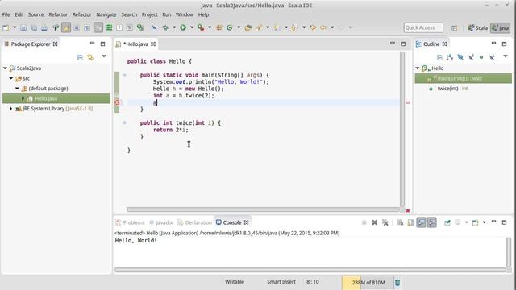Collapse the src folder node
This screenshot has height=290, width=516.
[x=11, y=79]
